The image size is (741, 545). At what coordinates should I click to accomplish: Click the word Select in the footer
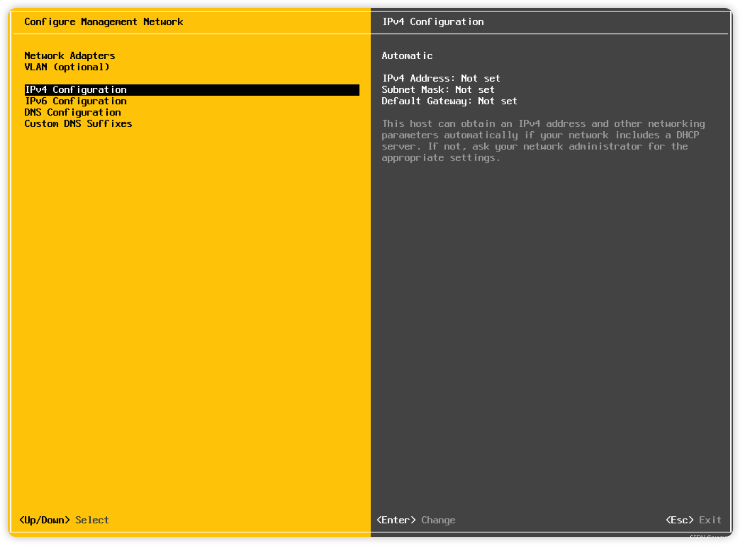[92, 520]
